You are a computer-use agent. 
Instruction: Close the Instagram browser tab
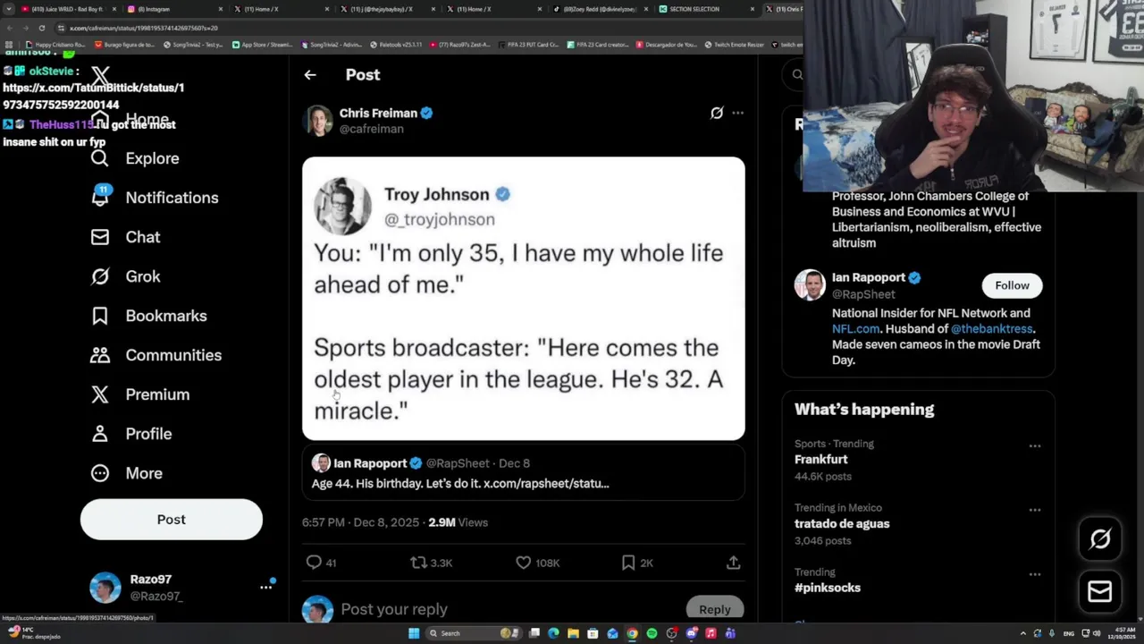219,9
